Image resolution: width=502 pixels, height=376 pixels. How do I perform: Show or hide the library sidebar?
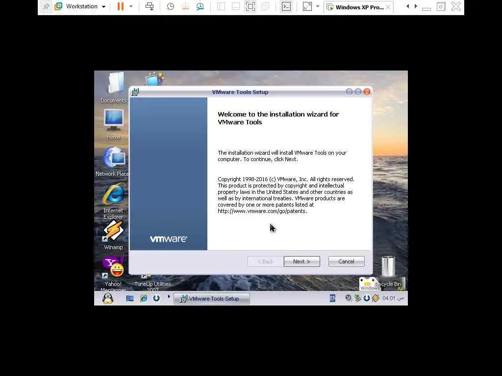click(221, 6)
